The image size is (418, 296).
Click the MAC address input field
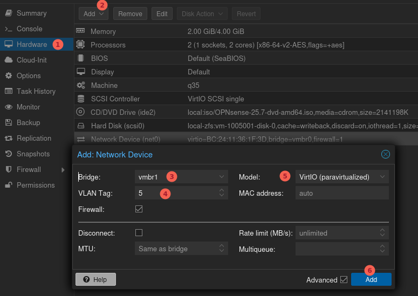point(341,193)
